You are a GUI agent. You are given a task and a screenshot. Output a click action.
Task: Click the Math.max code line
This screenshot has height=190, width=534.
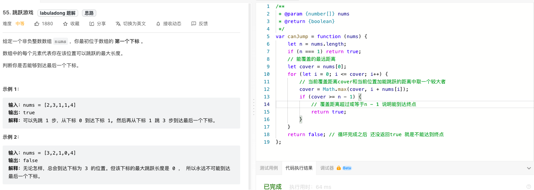point(354,89)
